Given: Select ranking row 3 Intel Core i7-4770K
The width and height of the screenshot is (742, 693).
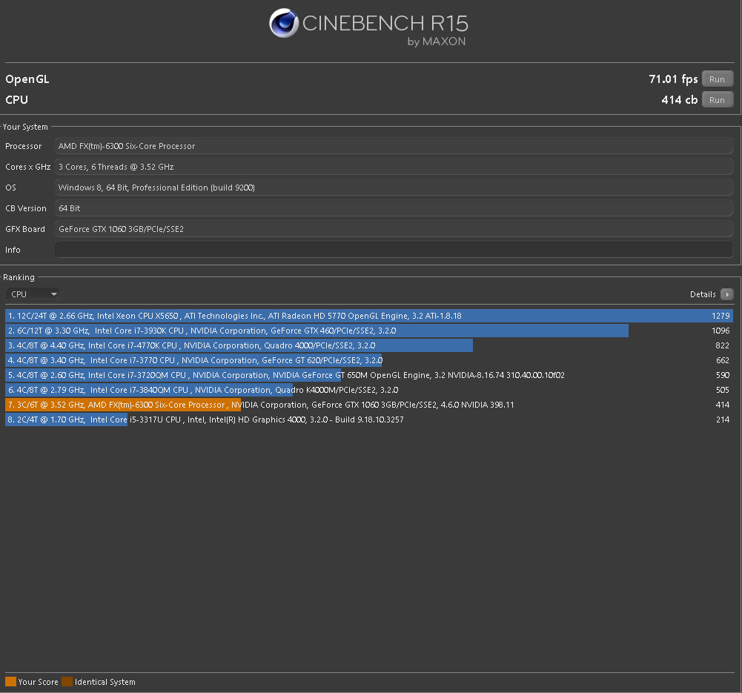Looking at the screenshot, I should pos(369,345).
